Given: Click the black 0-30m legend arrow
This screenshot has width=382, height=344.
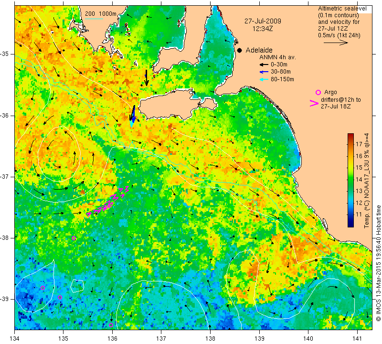Looking at the screenshot, I should point(264,65).
